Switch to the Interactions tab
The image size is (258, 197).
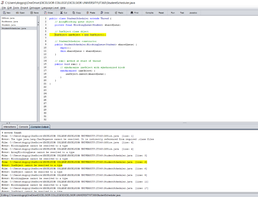click(9, 127)
